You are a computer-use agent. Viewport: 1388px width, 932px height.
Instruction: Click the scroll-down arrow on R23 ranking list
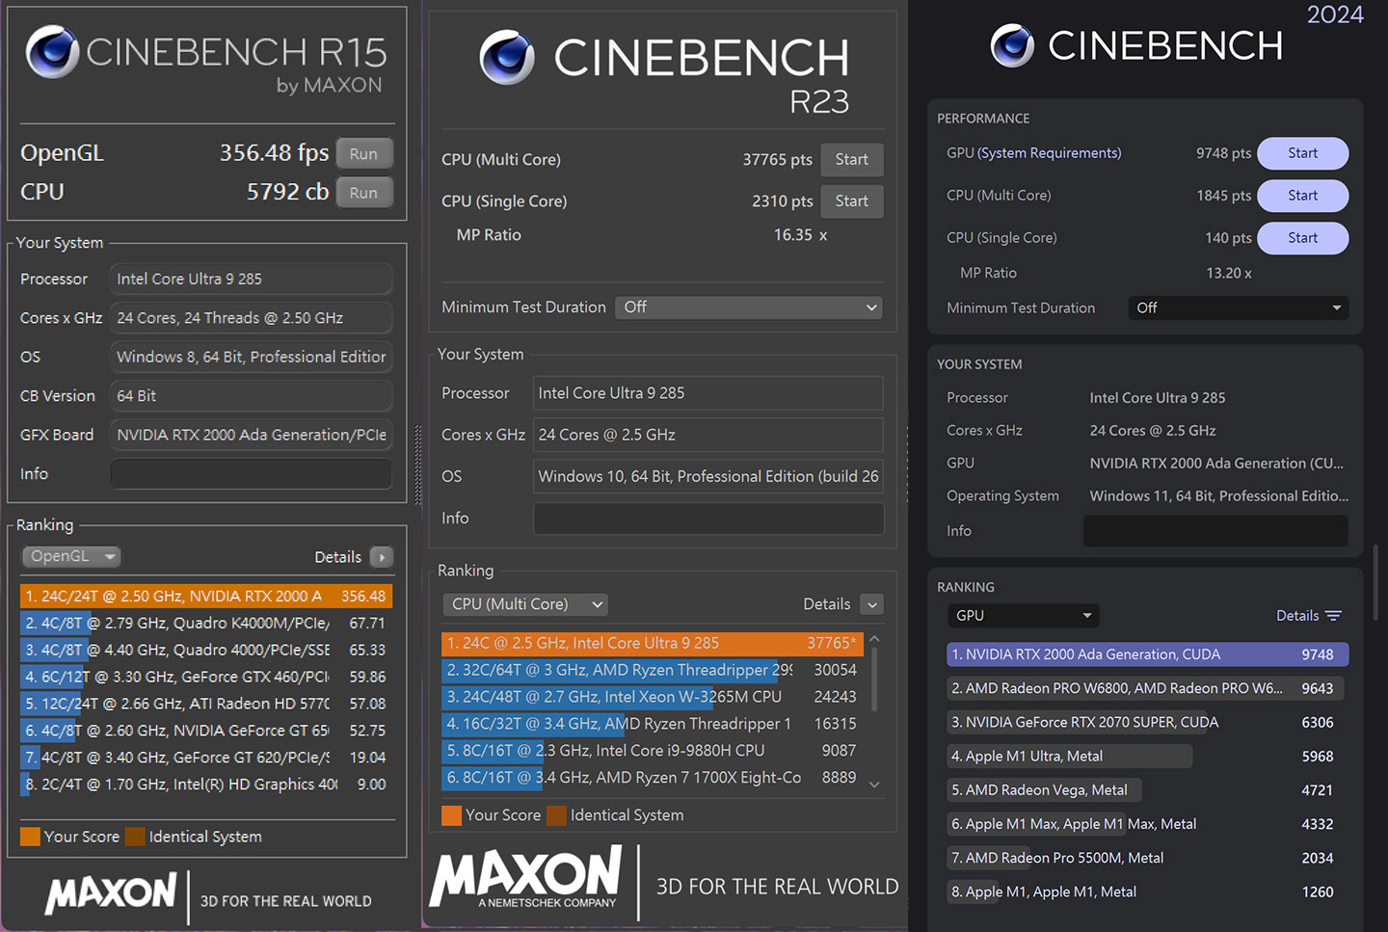[874, 784]
